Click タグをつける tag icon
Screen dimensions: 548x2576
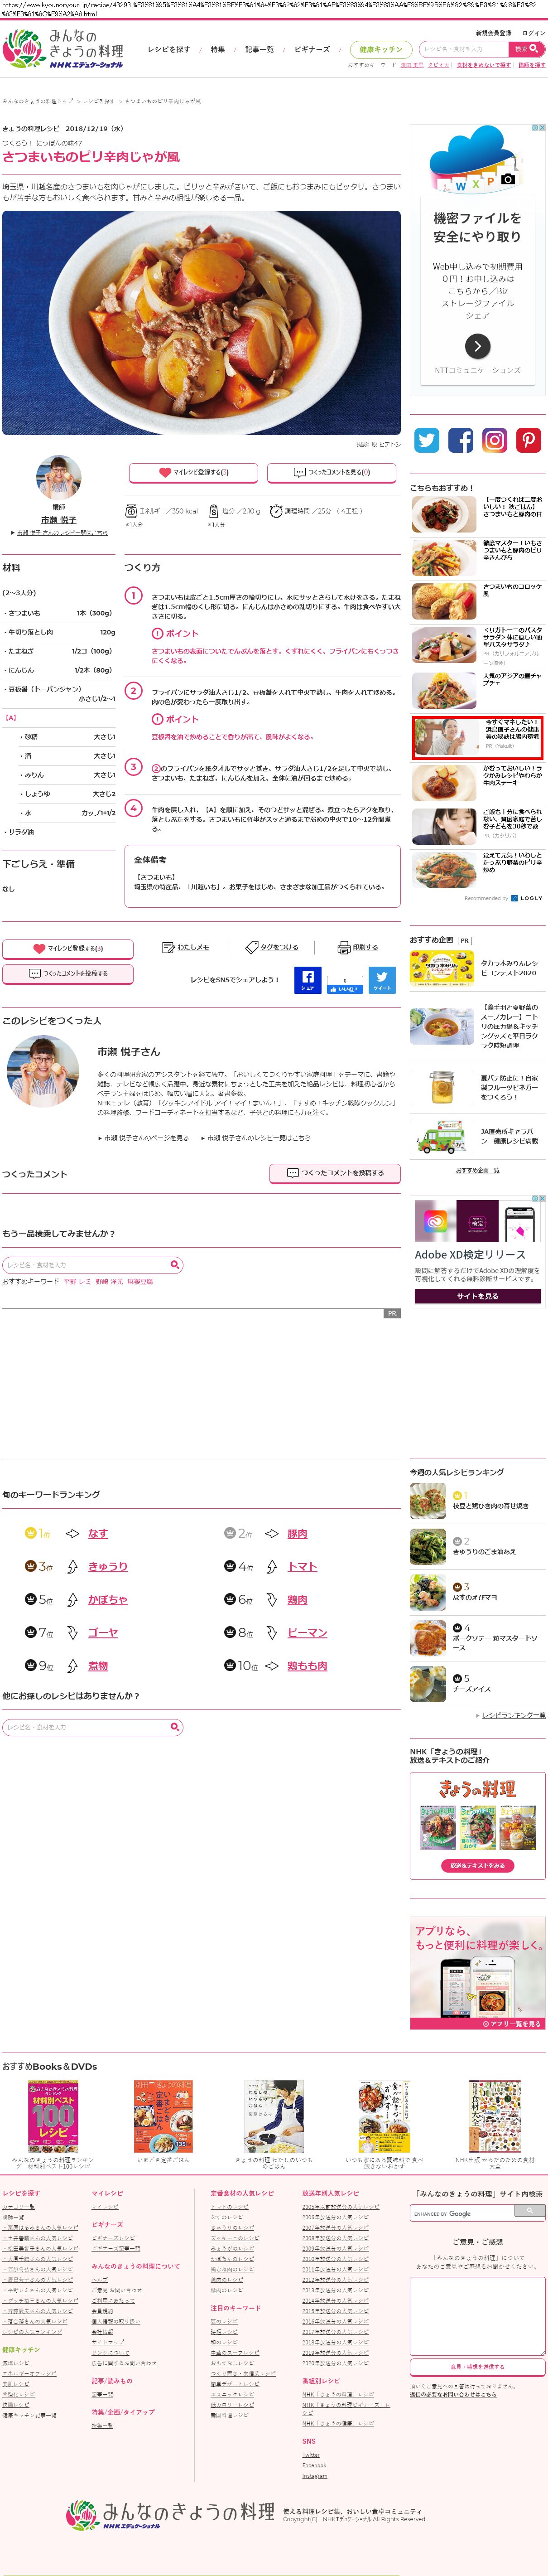[252, 947]
